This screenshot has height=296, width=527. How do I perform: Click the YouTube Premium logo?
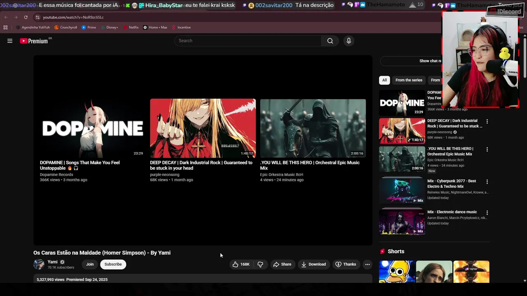coord(34,41)
